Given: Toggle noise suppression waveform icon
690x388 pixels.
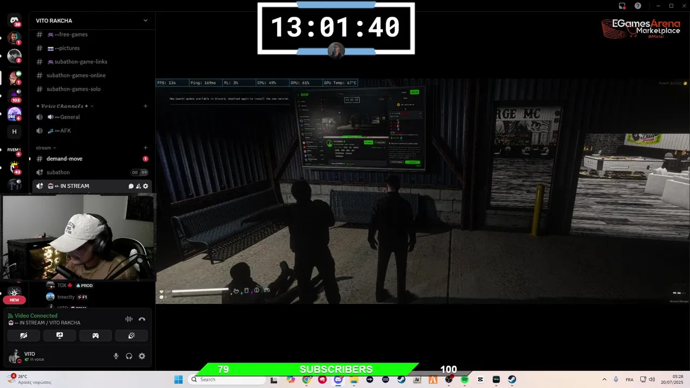Looking at the screenshot, I should coord(129,319).
